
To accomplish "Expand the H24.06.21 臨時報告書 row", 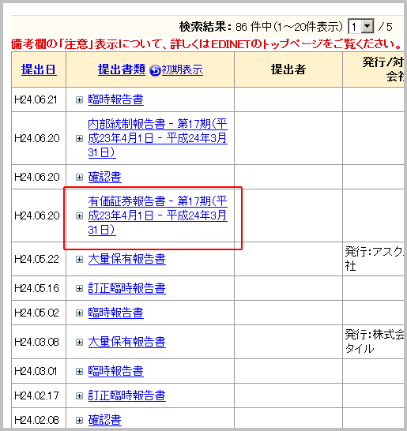I will point(79,99).
